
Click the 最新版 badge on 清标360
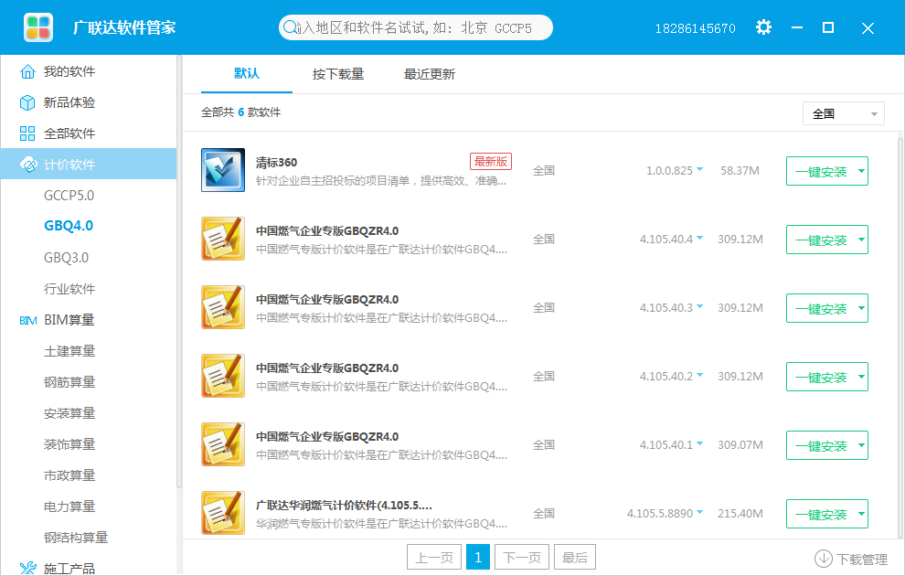(491, 162)
